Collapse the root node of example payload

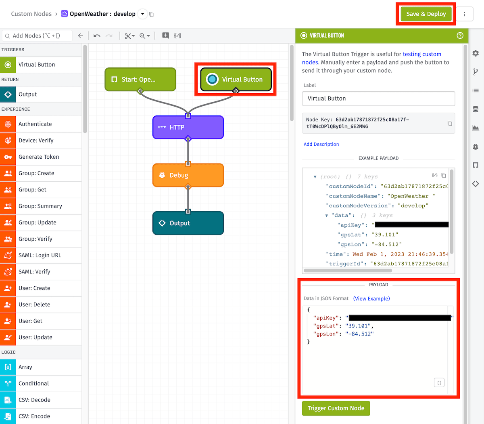click(315, 177)
